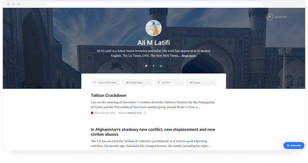Screen dimensions: 308x163
Task: Click the browser address bar
Action: [154, 4]
